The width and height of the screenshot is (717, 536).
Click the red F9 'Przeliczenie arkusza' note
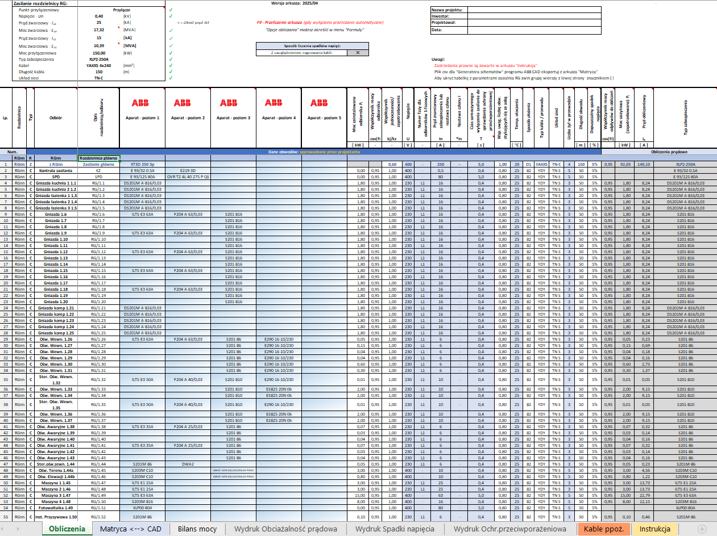point(320,22)
